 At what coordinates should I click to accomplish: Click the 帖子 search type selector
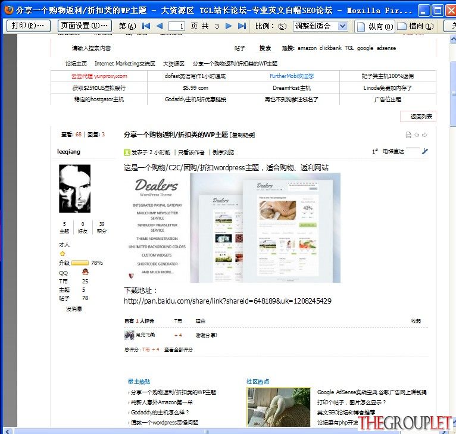(240, 48)
